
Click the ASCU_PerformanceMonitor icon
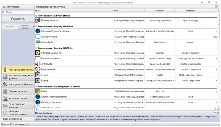point(38,97)
